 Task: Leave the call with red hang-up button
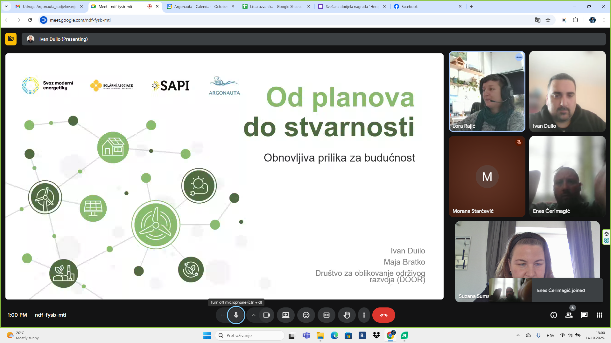[x=383, y=315]
